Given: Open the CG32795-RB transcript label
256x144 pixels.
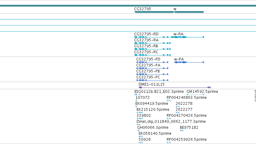Looking at the screenshot, I should pyautogui.click(x=146, y=46).
